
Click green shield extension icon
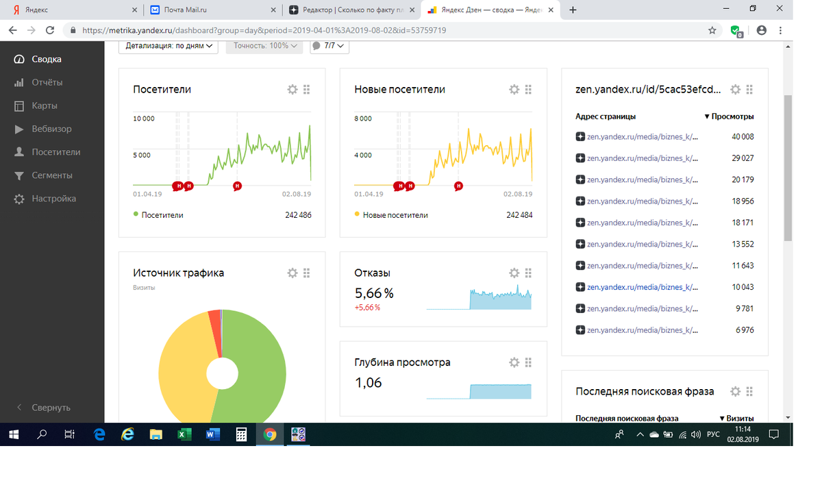pos(736,31)
